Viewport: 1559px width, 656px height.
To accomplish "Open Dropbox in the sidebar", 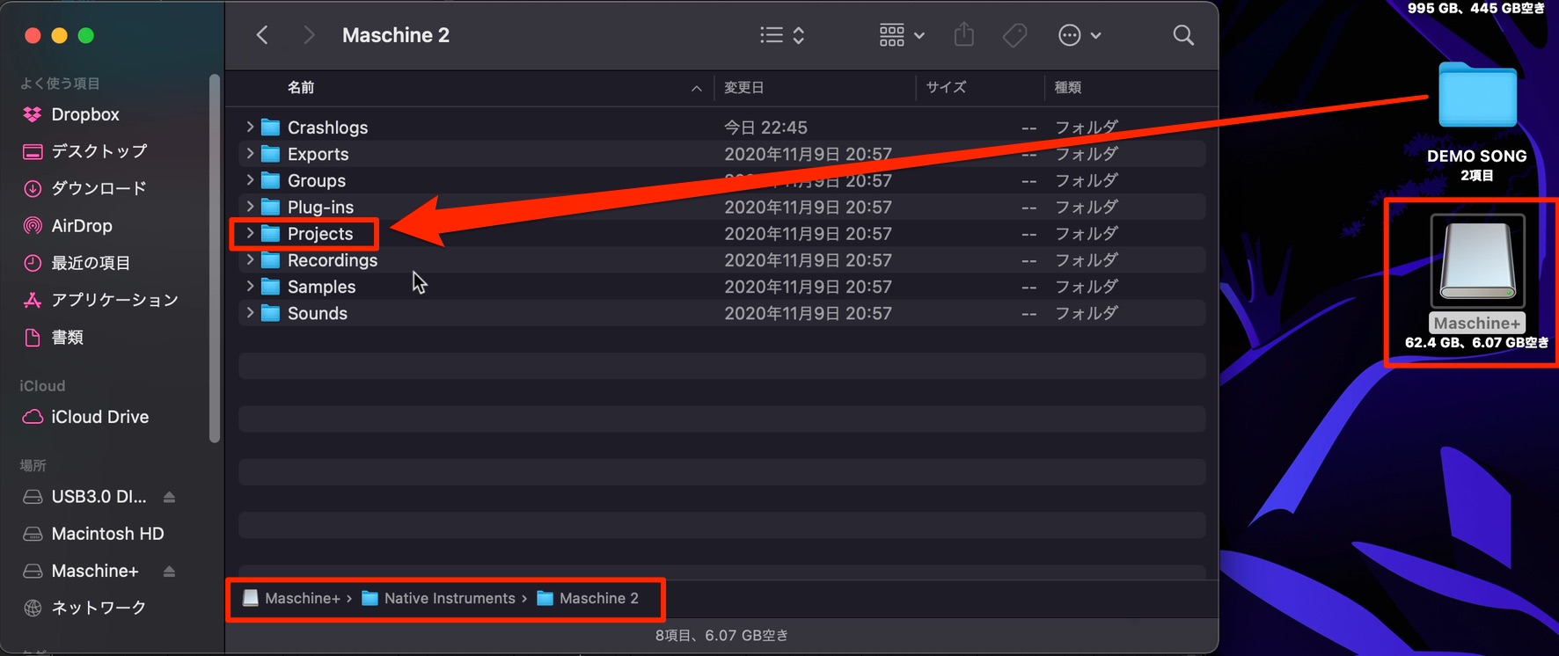I will click(84, 114).
